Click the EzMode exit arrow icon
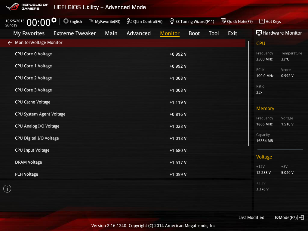 [x=301, y=217]
